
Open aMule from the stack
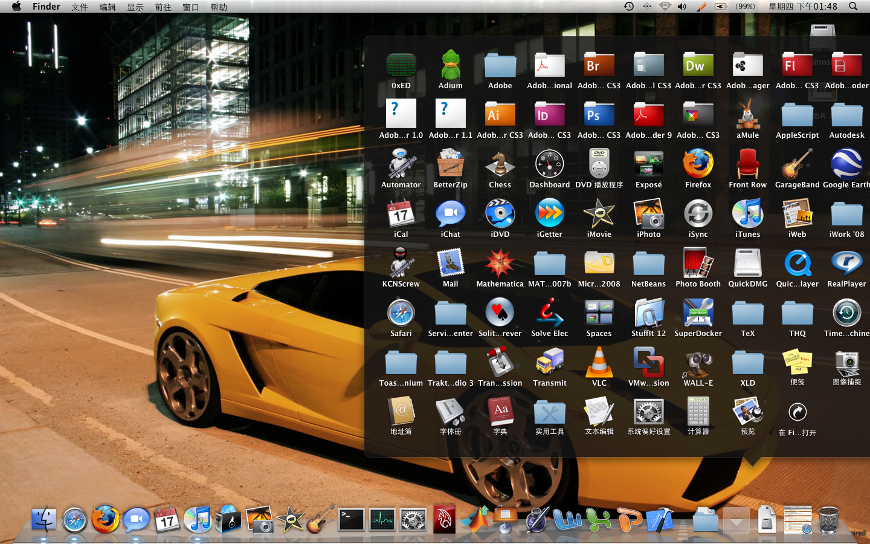pos(748,115)
